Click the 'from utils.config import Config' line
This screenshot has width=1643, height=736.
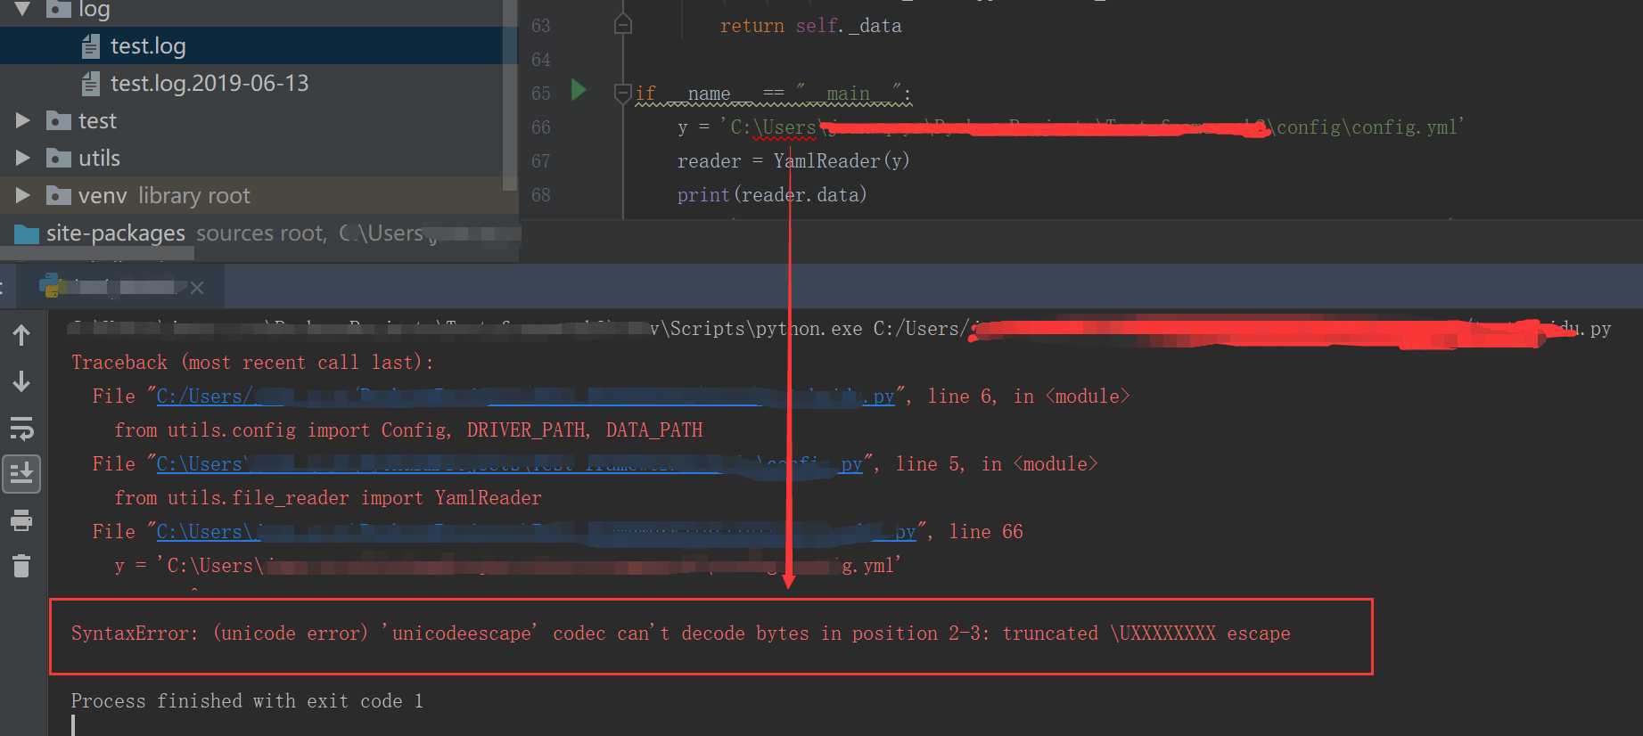tap(408, 430)
